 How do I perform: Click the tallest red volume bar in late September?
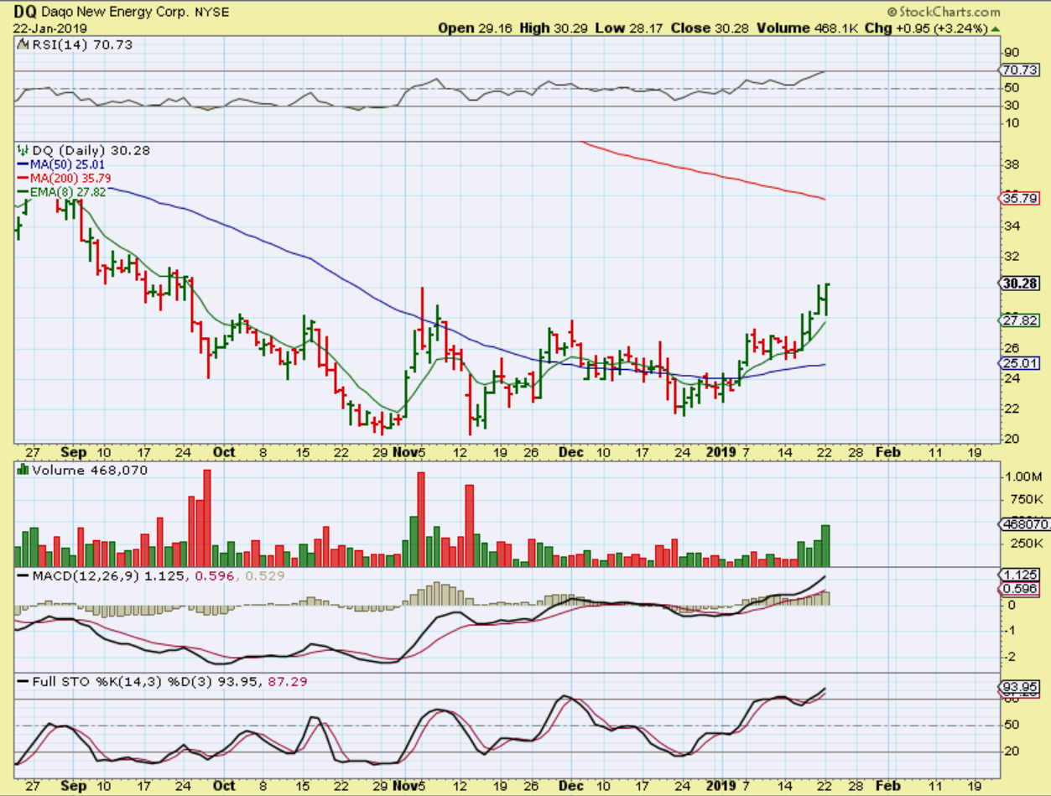[x=207, y=518]
